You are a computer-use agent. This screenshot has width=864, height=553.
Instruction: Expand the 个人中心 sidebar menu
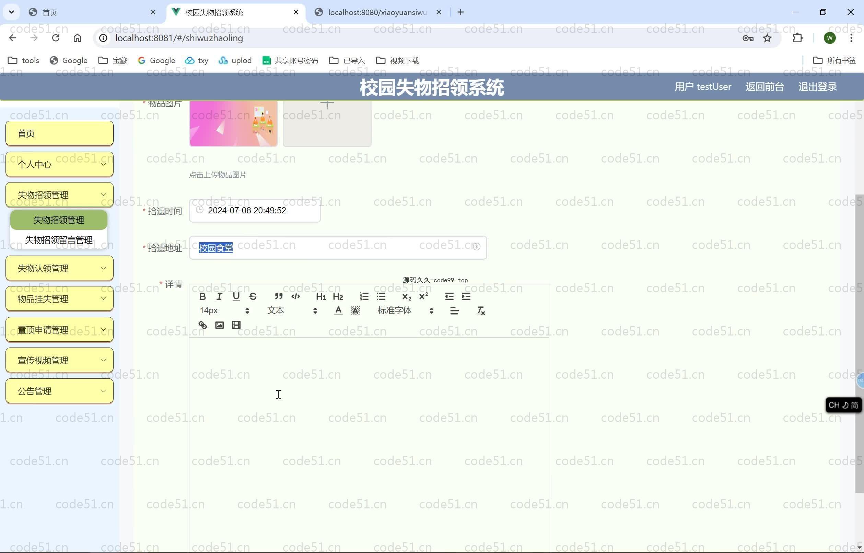pyautogui.click(x=60, y=164)
